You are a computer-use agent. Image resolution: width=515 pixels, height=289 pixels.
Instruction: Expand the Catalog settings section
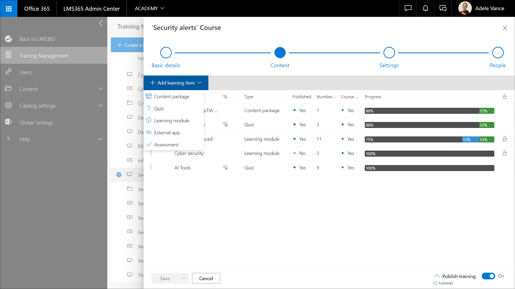[x=100, y=106]
